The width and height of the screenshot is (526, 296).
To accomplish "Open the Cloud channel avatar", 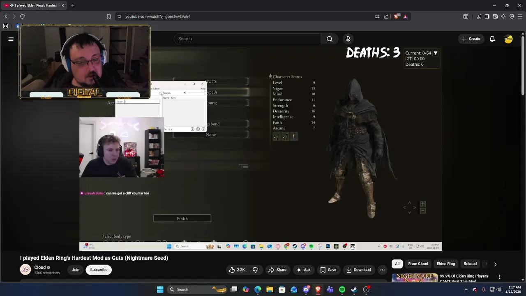I will point(25,270).
